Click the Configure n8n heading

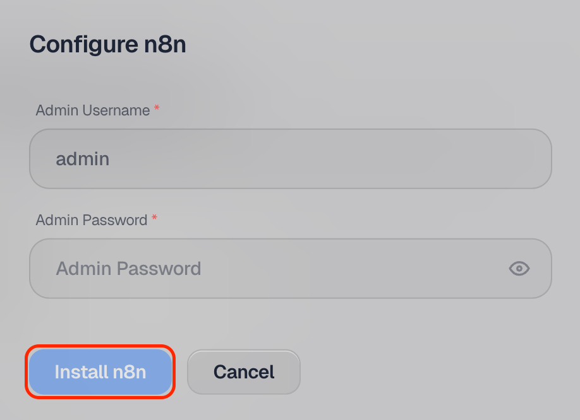(x=107, y=45)
